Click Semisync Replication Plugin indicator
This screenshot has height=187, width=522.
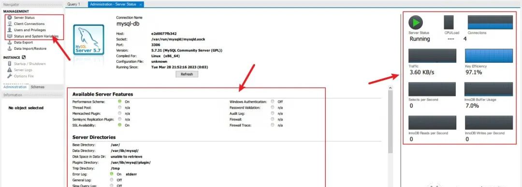pos(119,119)
